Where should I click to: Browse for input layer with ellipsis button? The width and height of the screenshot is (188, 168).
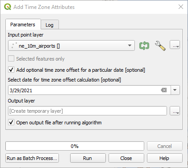(175, 45)
